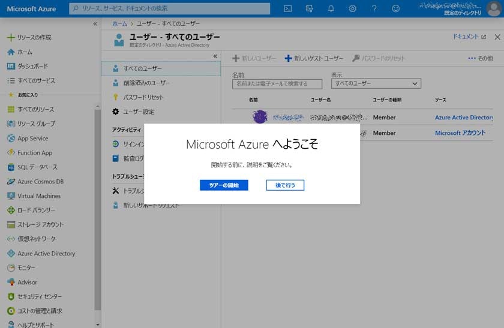This screenshot has height=328, width=504.
Task: Dismiss dialog with 後で行う button
Action: [x=285, y=185]
